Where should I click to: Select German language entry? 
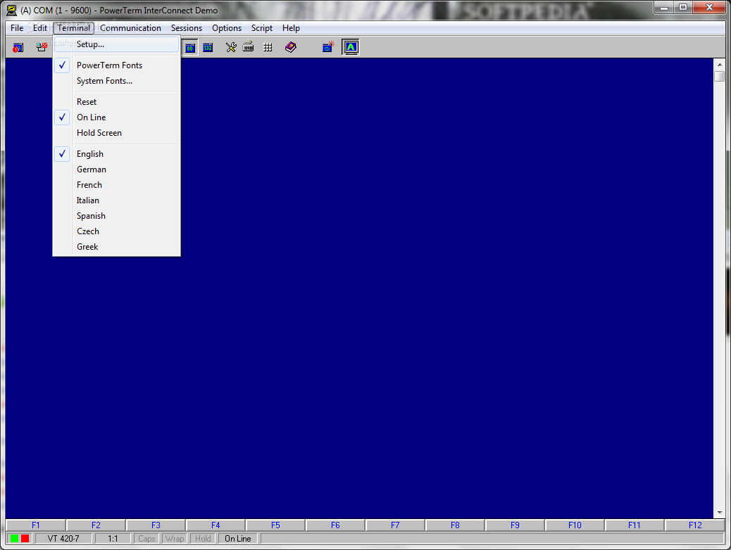coord(116,170)
